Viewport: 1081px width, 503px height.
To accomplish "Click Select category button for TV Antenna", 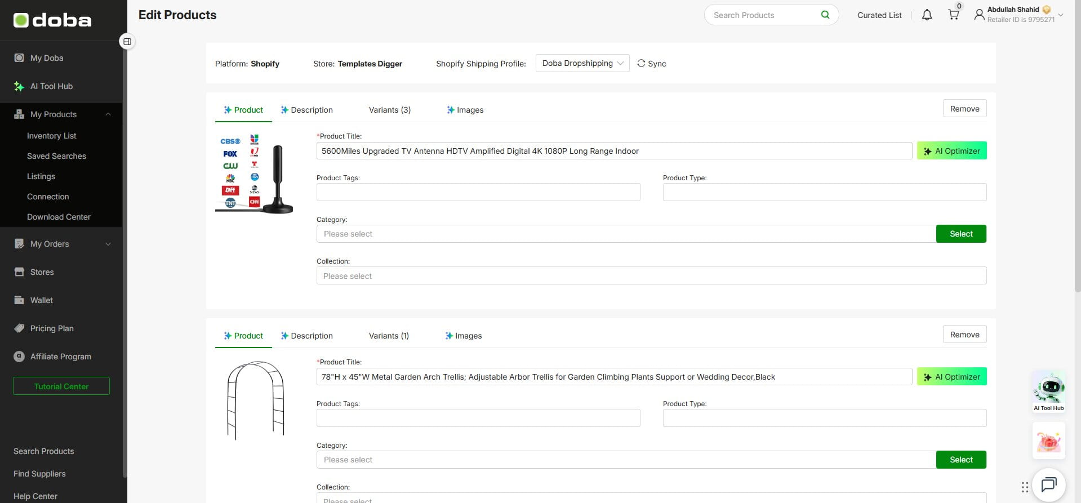I will pos(961,234).
